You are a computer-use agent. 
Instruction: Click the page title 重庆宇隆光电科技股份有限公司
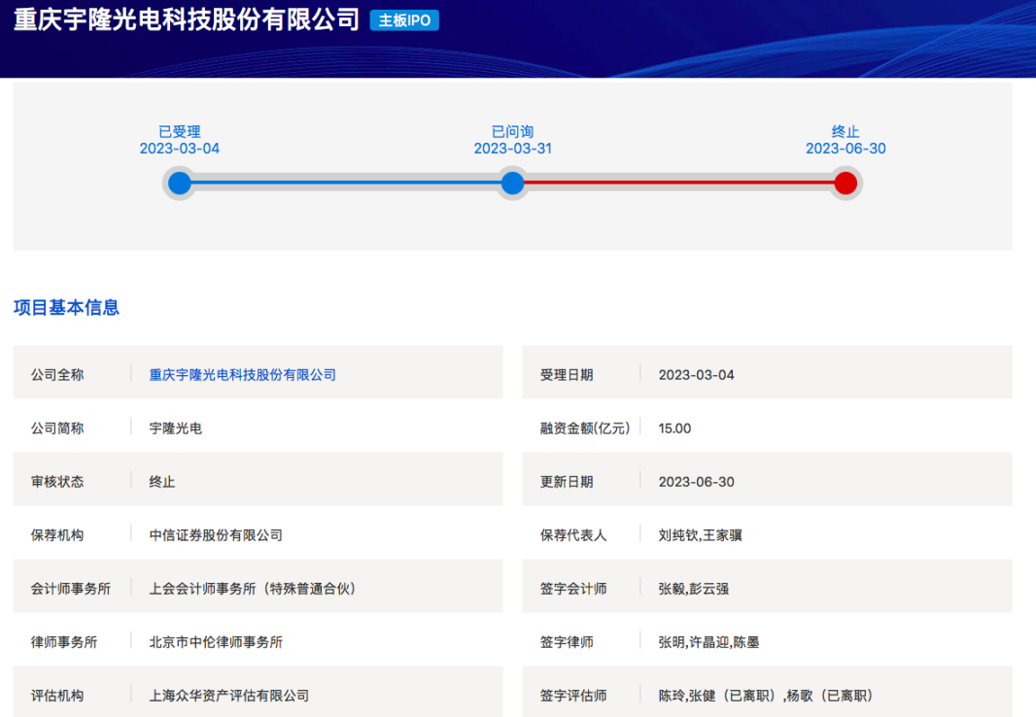point(187,19)
